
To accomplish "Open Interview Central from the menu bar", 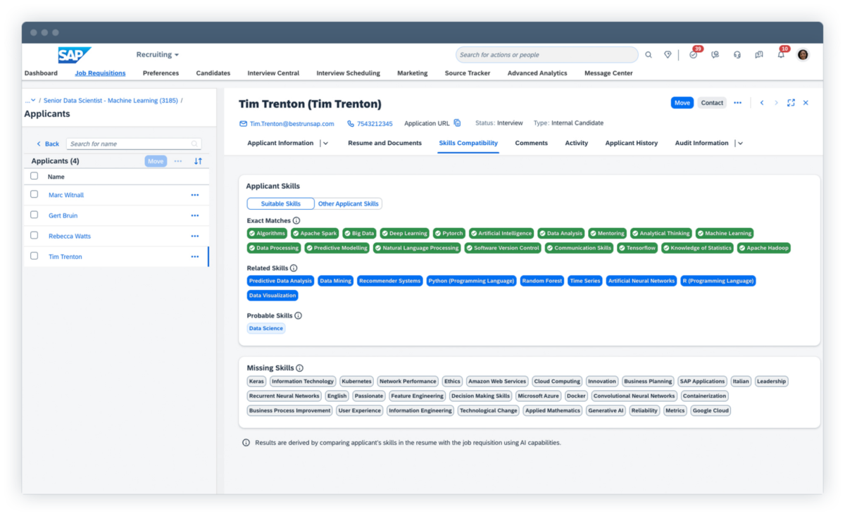I will (273, 73).
